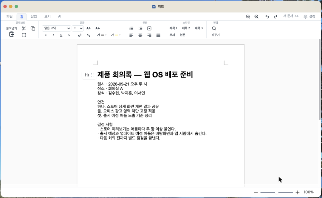The width and height of the screenshot is (322, 198).
Task: Click the Word document icon in title bar
Action: click(x=154, y=7)
